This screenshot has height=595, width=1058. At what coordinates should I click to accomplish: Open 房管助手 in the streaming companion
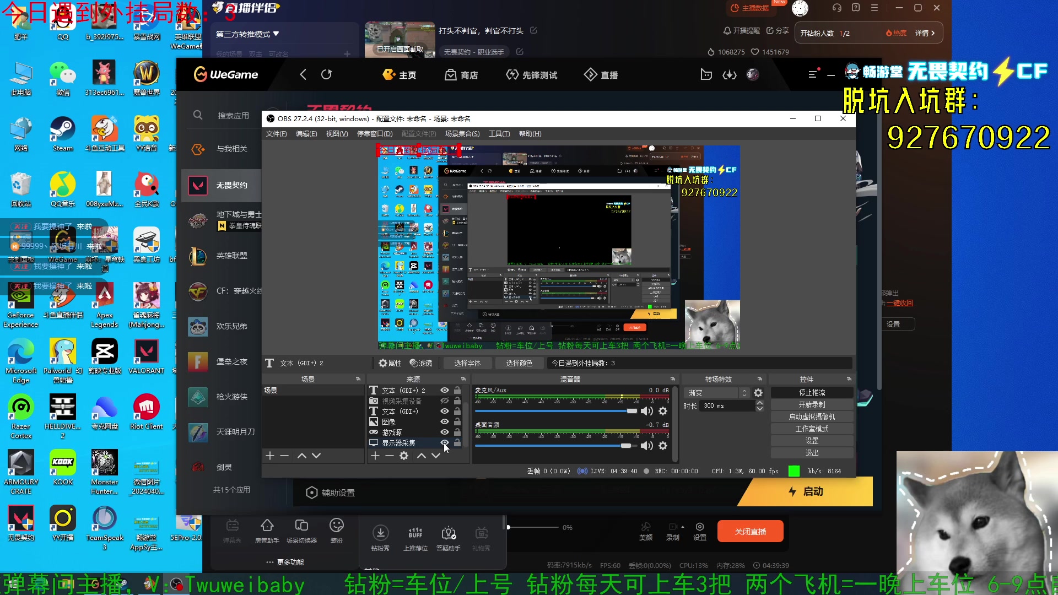click(267, 531)
